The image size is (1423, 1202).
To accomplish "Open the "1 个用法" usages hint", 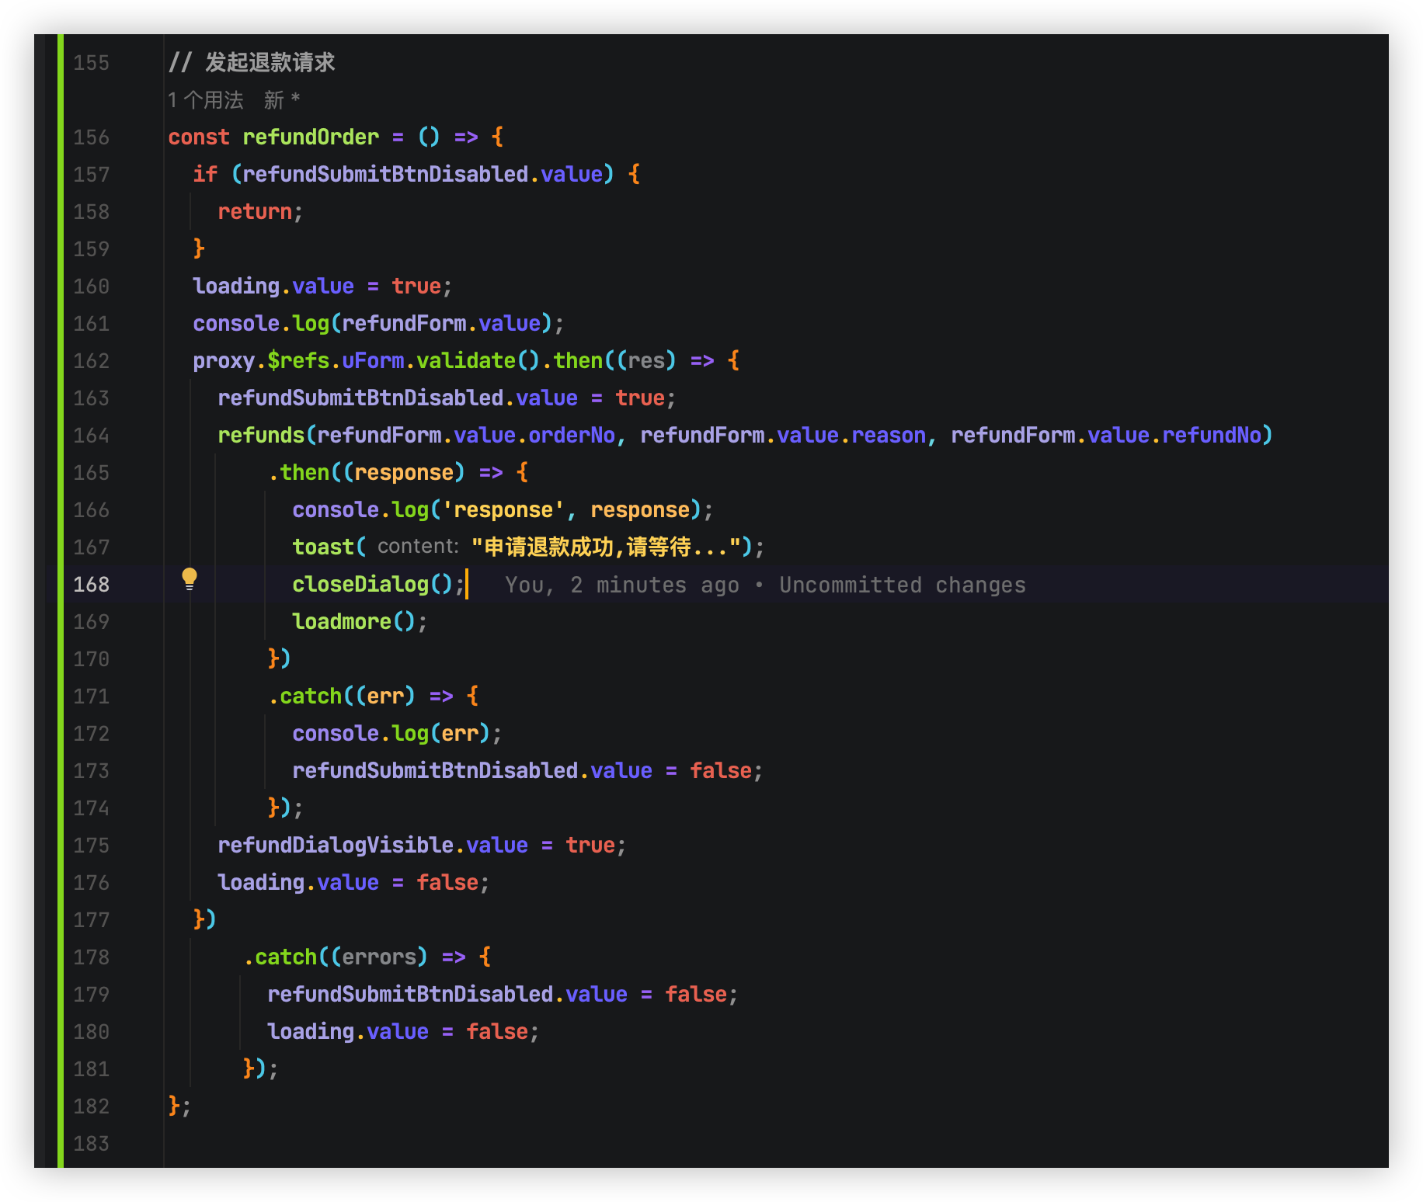I will (205, 100).
